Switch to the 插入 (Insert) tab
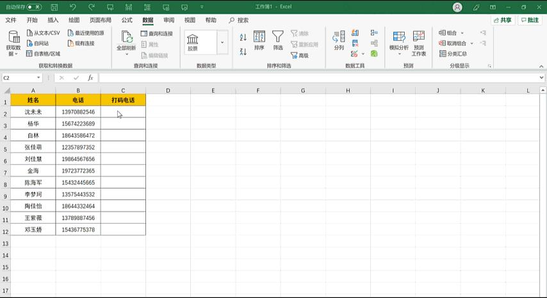The image size is (547, 298). [x=53, y=20]
